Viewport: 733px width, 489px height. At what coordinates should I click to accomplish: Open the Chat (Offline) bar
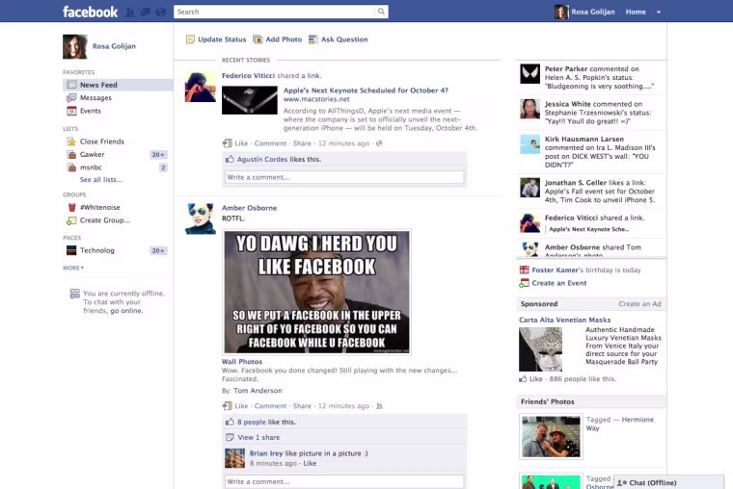point(669,482)
